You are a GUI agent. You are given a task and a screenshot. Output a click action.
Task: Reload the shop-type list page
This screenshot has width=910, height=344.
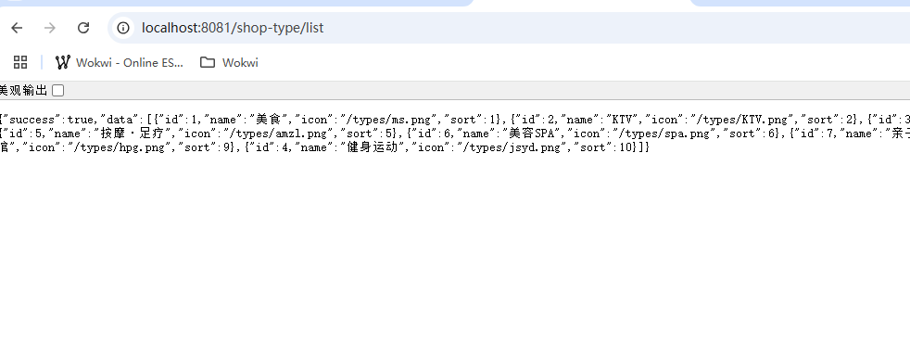coord(83,28)
